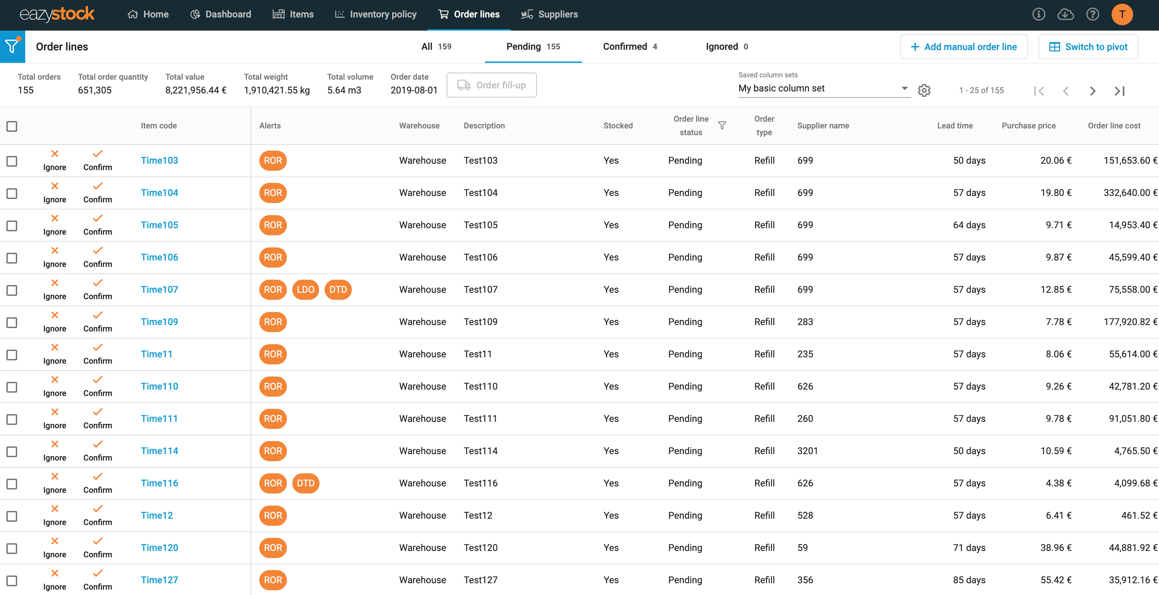Image resolution: width=1159 pixels, height=595 pixels.
Task: Open the user avatar T menu
Action: tap(1122, 14)
